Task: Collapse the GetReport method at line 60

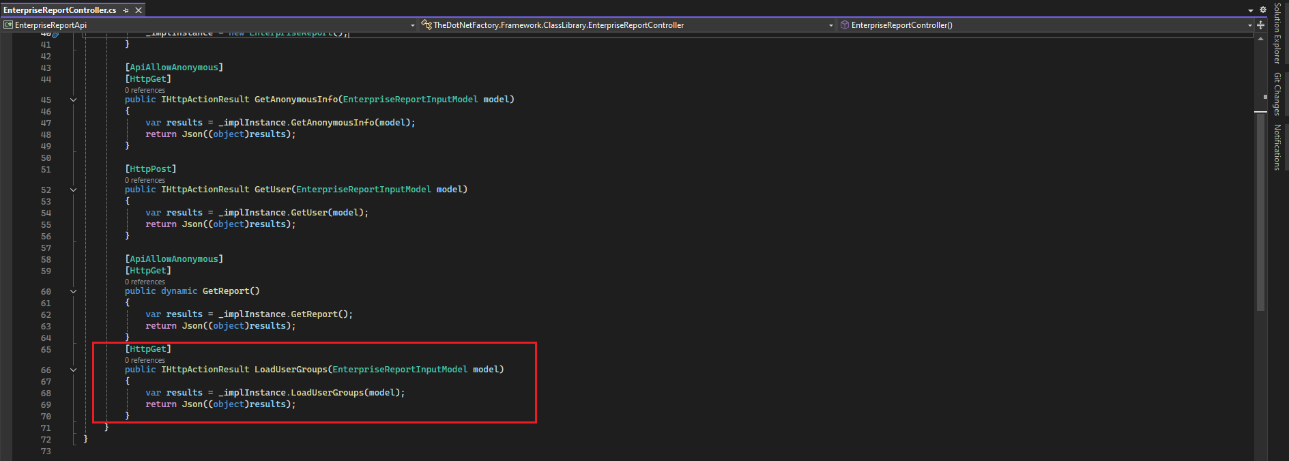Action: click(x=74, y=291)
